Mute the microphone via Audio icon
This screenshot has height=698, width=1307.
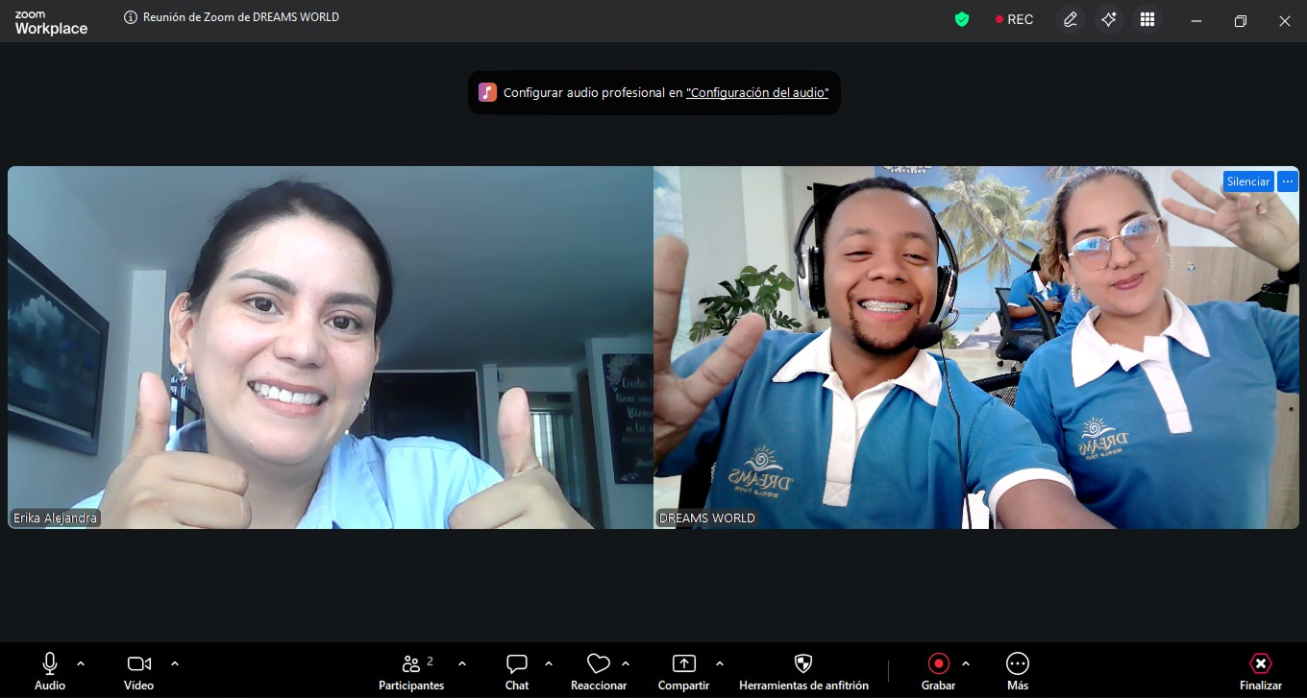[50, 671]
